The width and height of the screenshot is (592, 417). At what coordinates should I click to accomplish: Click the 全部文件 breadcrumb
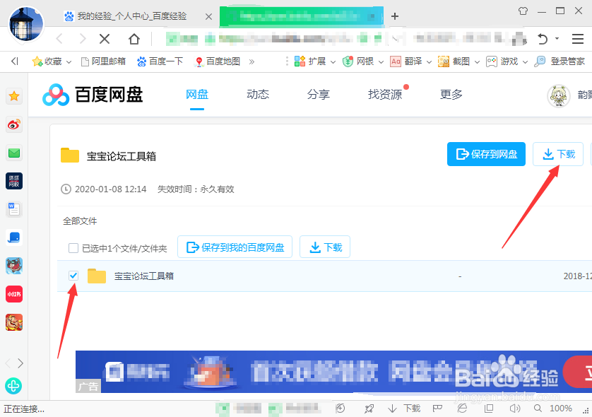click(x=80, y=221)
